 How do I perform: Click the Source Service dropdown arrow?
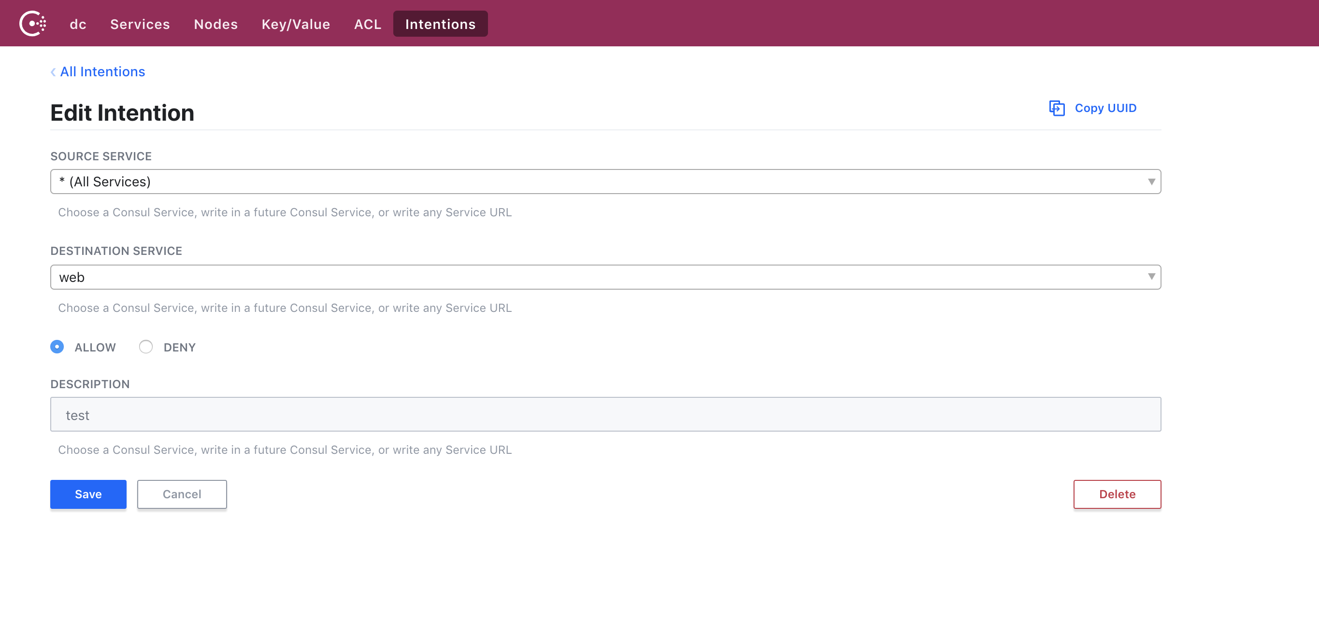[1151, 182]
